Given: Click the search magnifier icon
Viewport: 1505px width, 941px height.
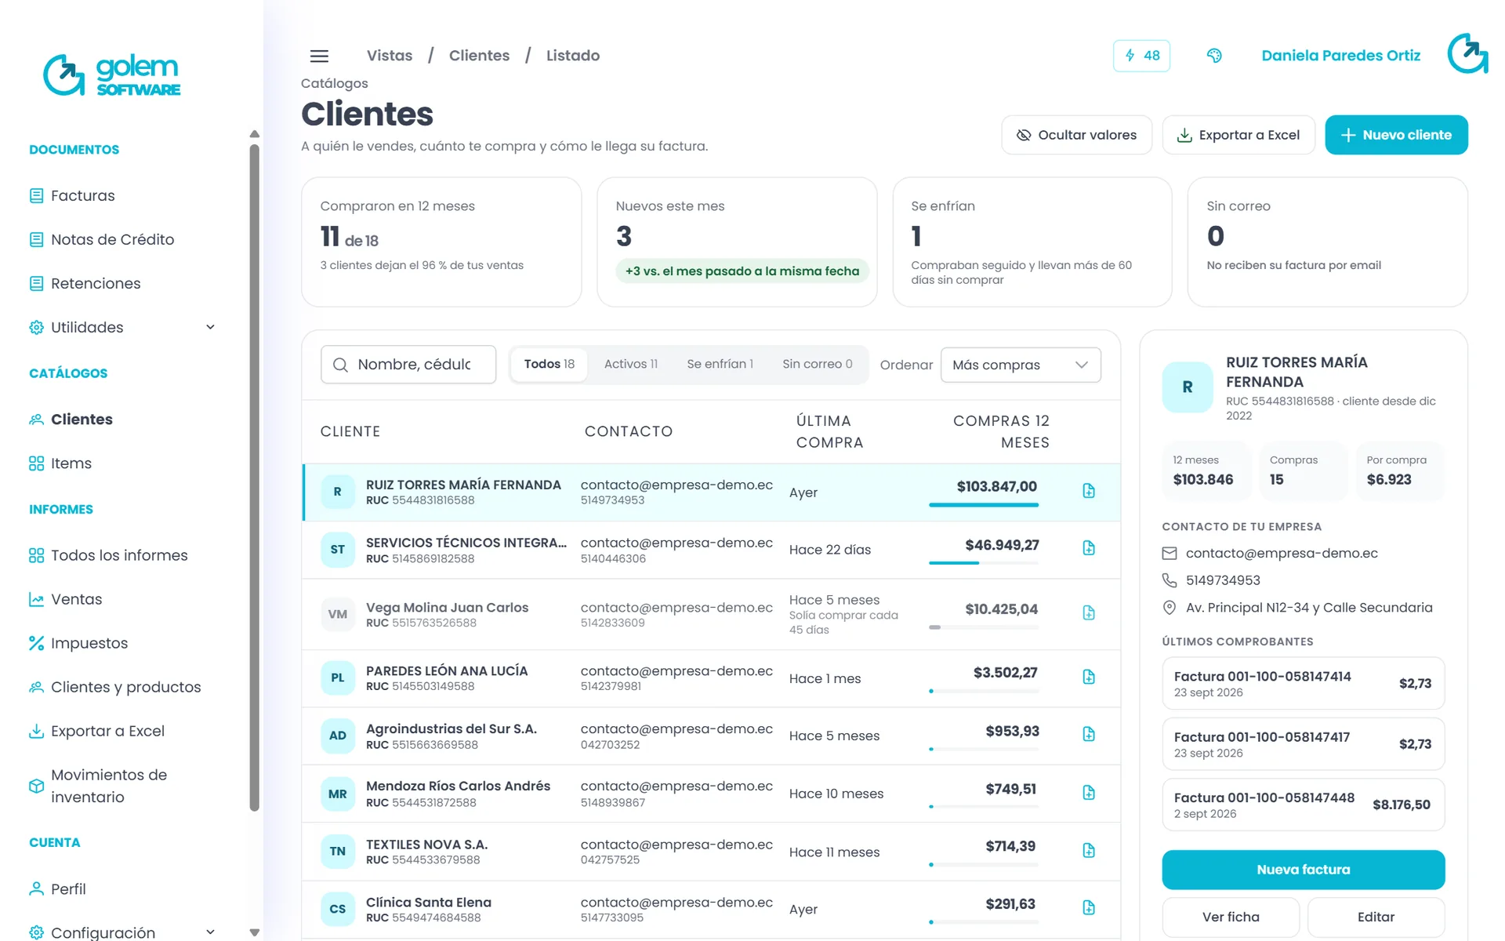Looking at the screenshot, I should 340,365.
